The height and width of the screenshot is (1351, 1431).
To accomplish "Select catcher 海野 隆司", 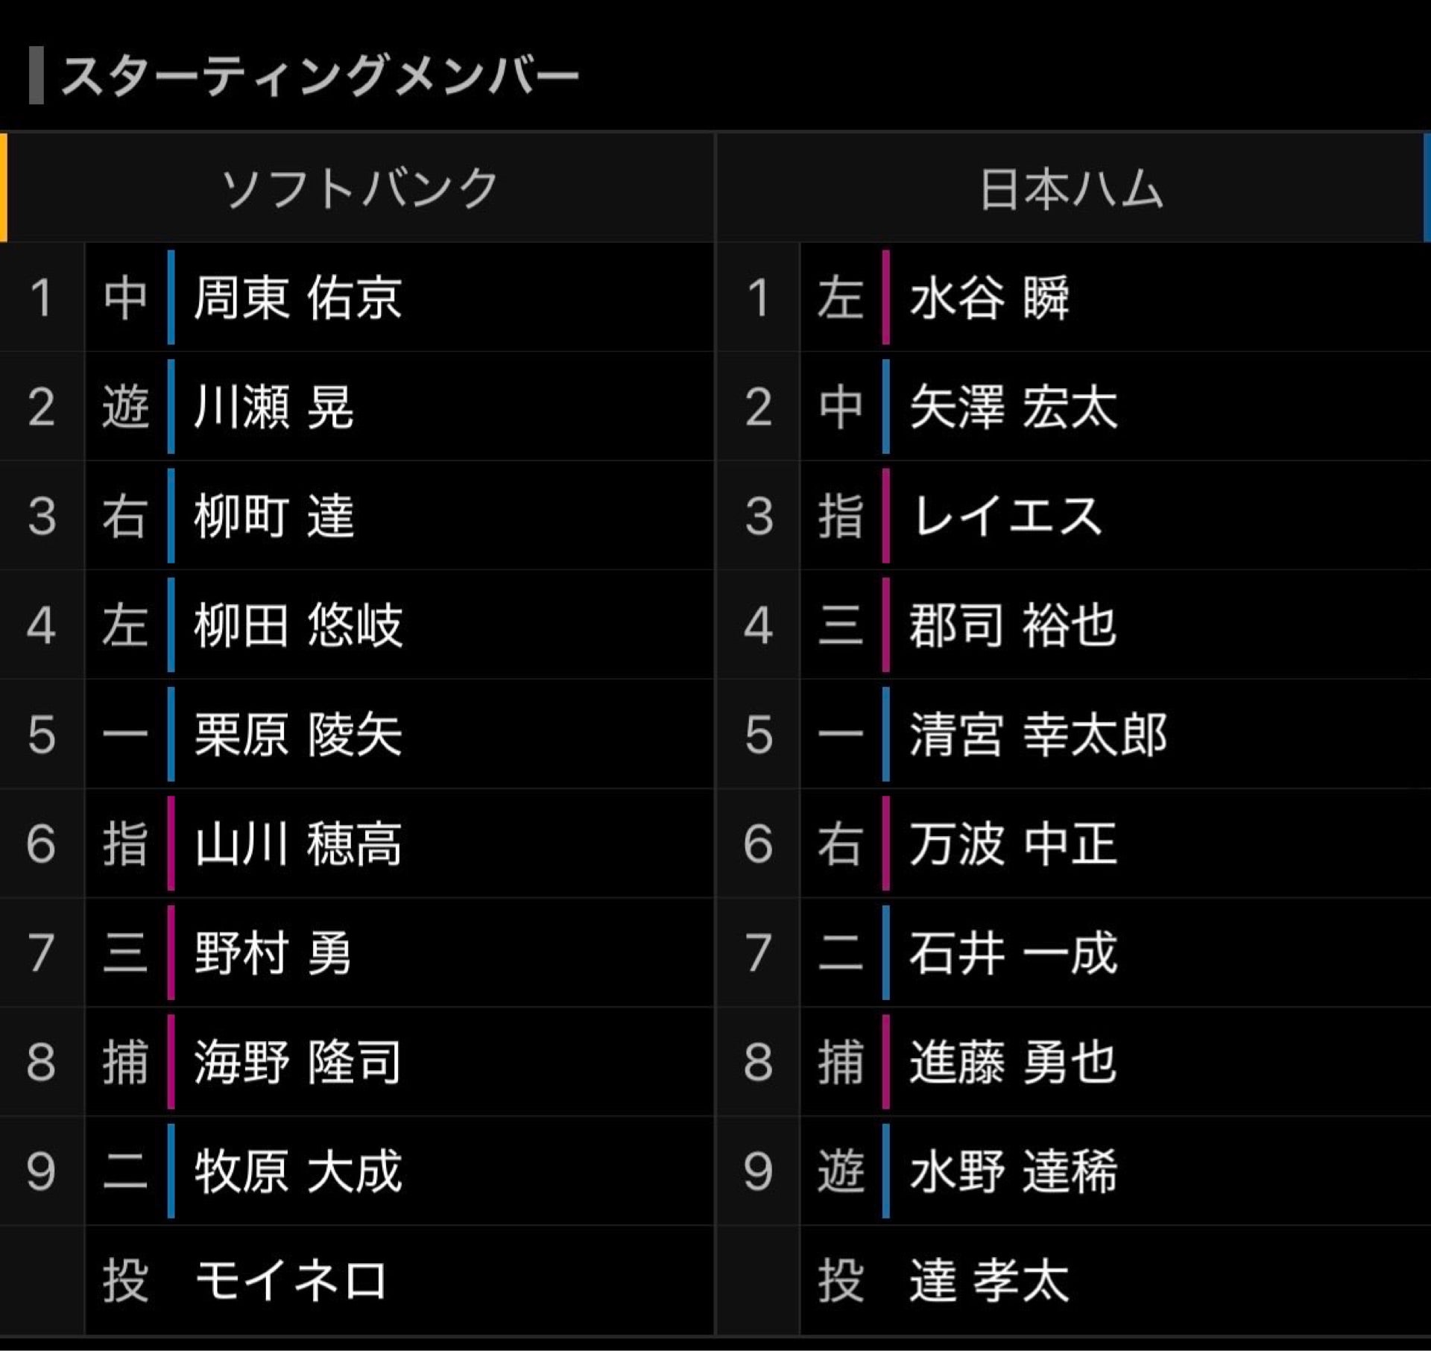I will click(x=298, y=1062).
